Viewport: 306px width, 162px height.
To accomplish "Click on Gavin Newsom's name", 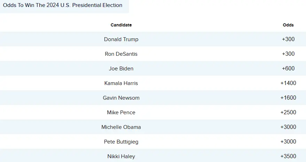I will 121,98.
